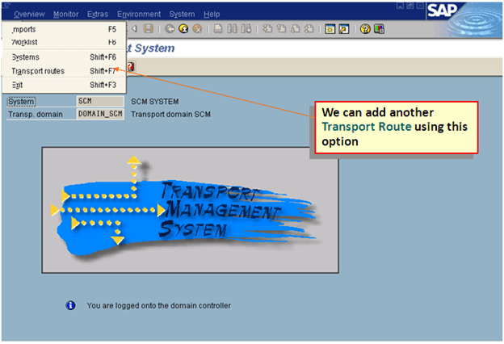Click the Transport domain SCM description text
504x344 pixels.
[170, 114]
